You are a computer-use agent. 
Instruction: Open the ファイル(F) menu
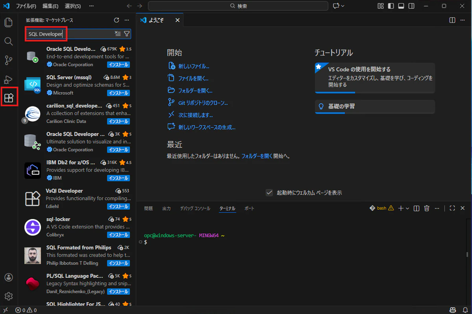pos(26,6)
